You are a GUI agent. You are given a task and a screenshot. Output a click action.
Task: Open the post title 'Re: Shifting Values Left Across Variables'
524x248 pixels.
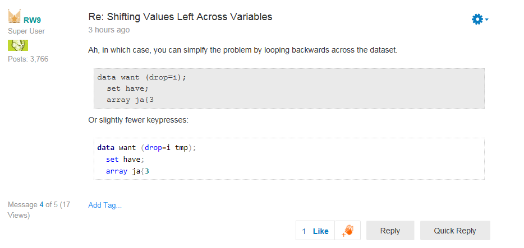pos(180,17)
